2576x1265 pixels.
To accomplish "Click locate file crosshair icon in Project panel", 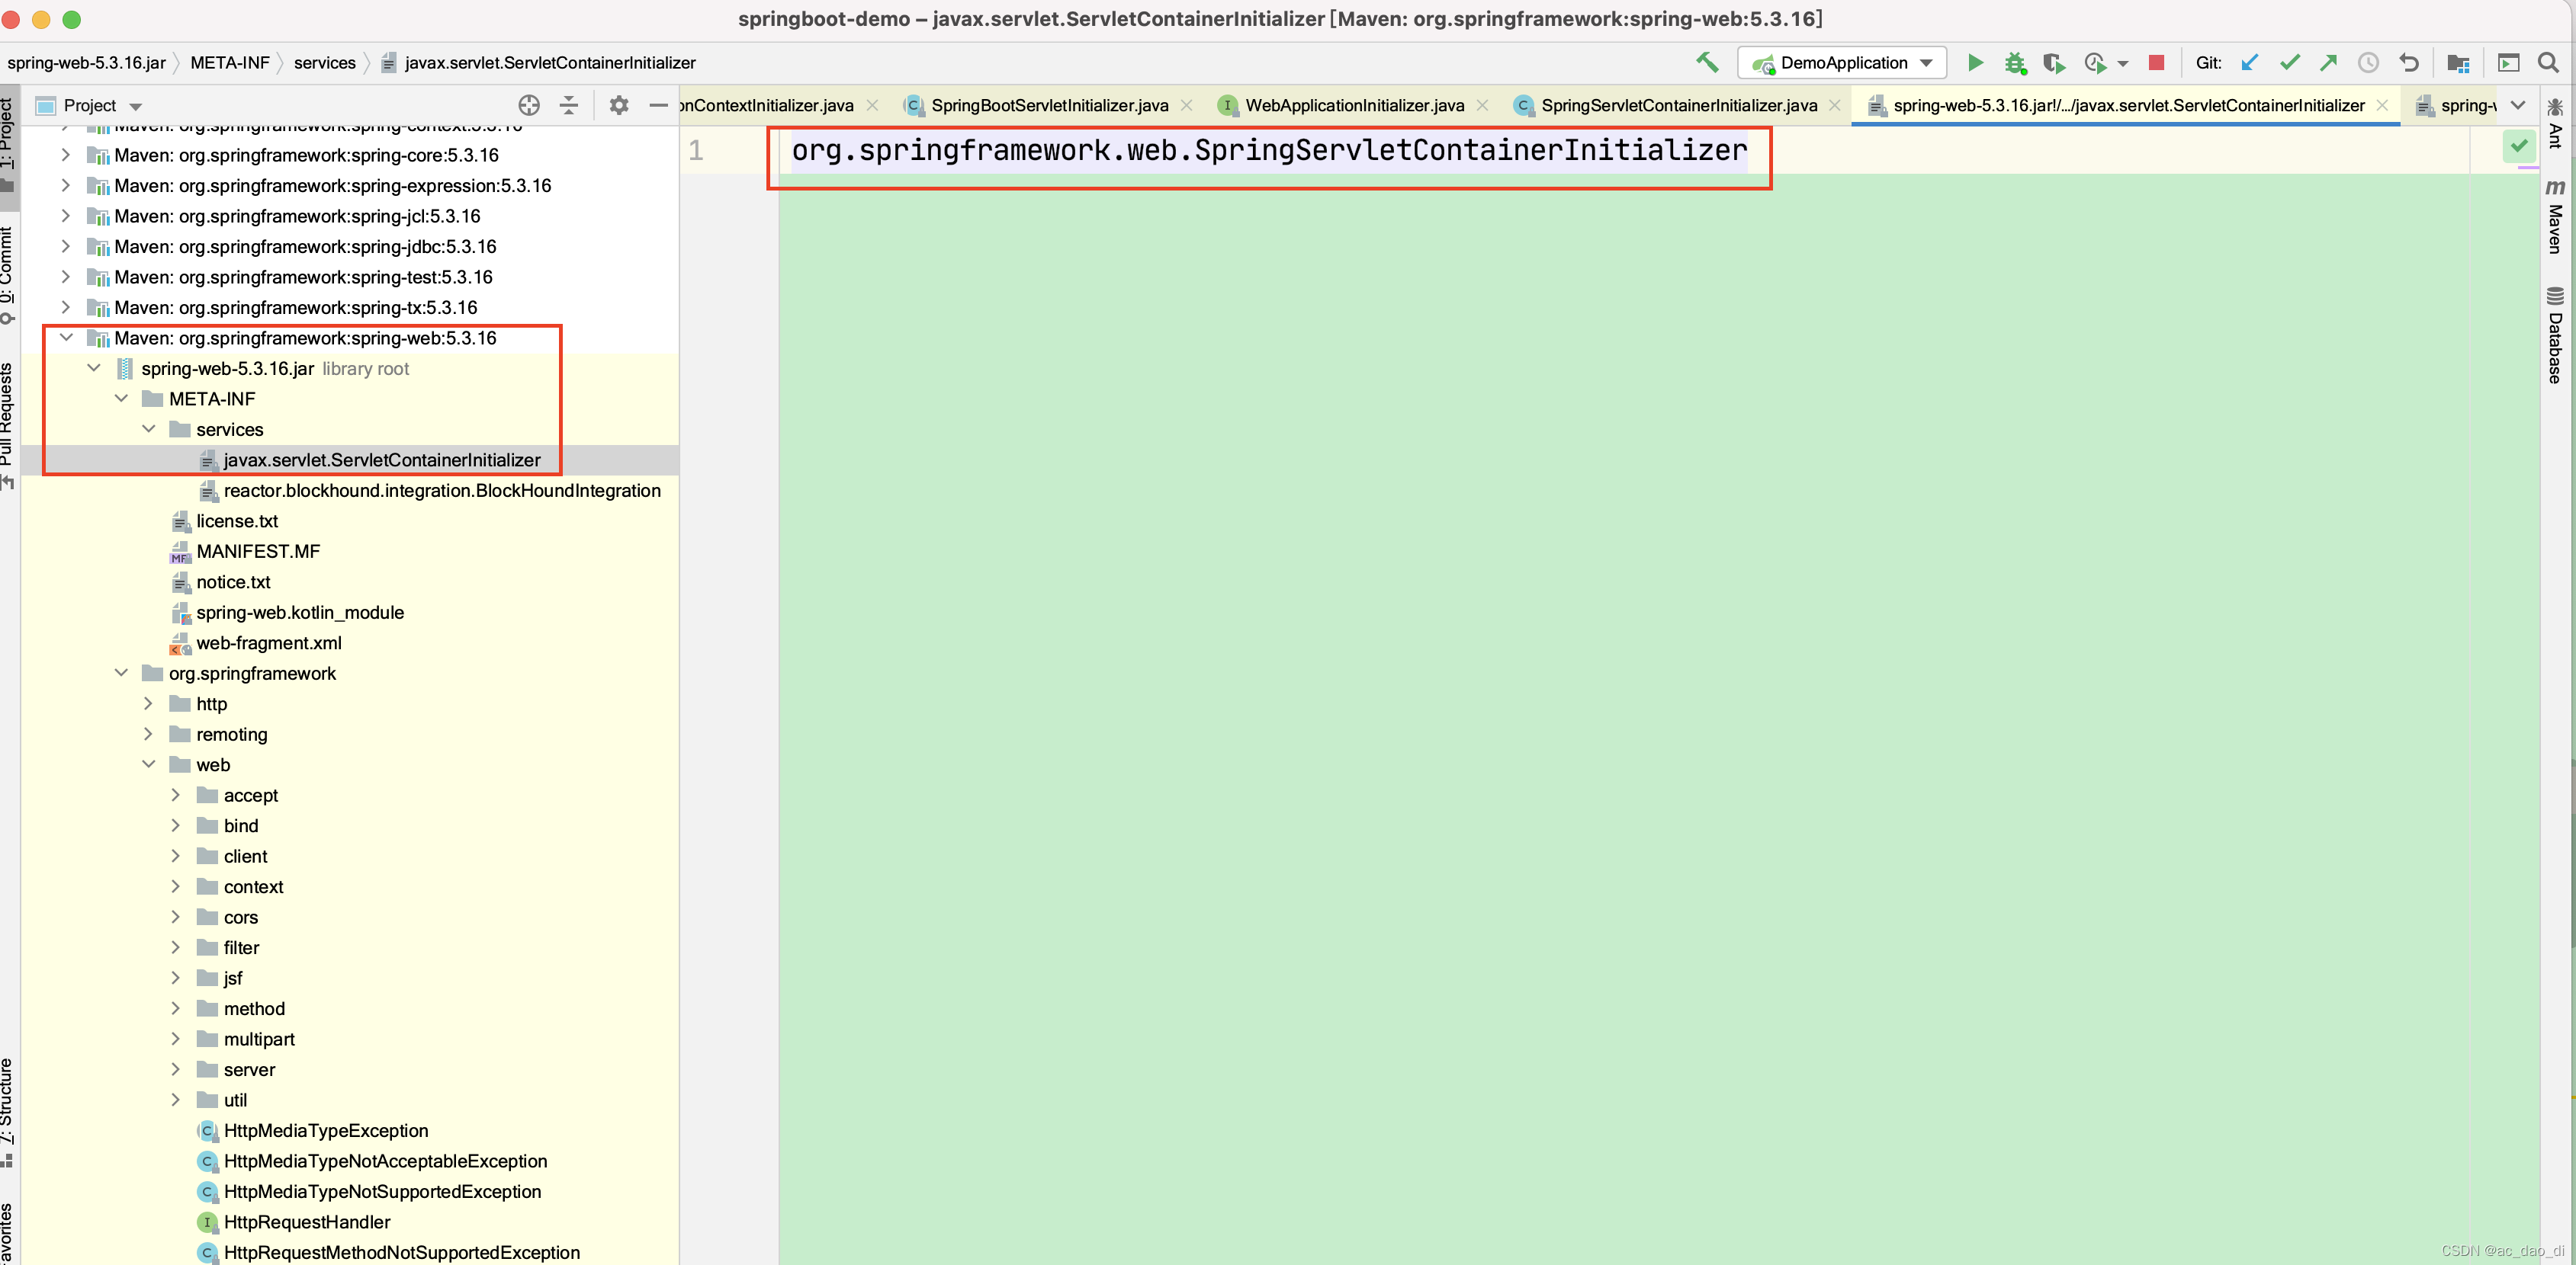I will coord(529,105).
